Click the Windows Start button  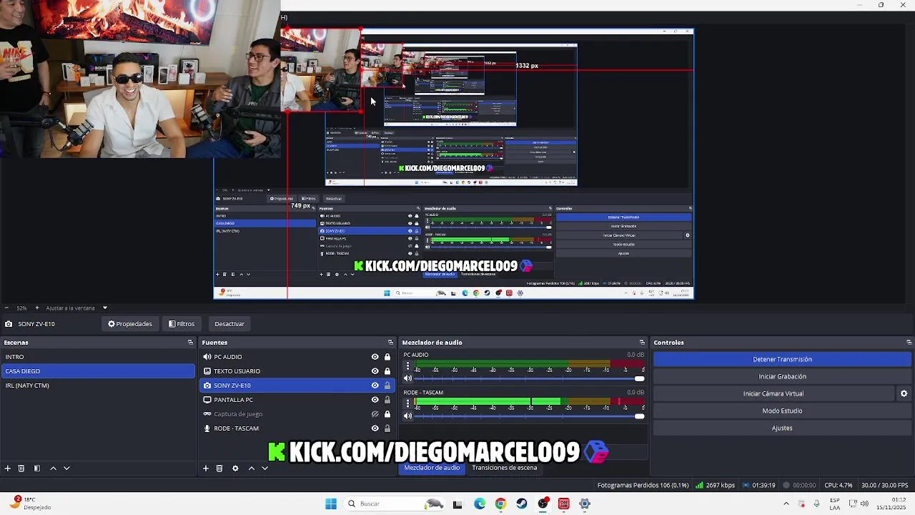coord(330,504)
